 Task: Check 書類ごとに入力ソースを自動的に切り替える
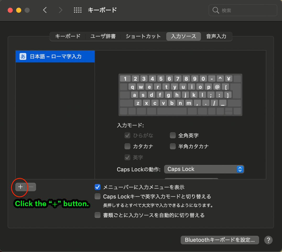pyautogui.click(x=97, y=215)
